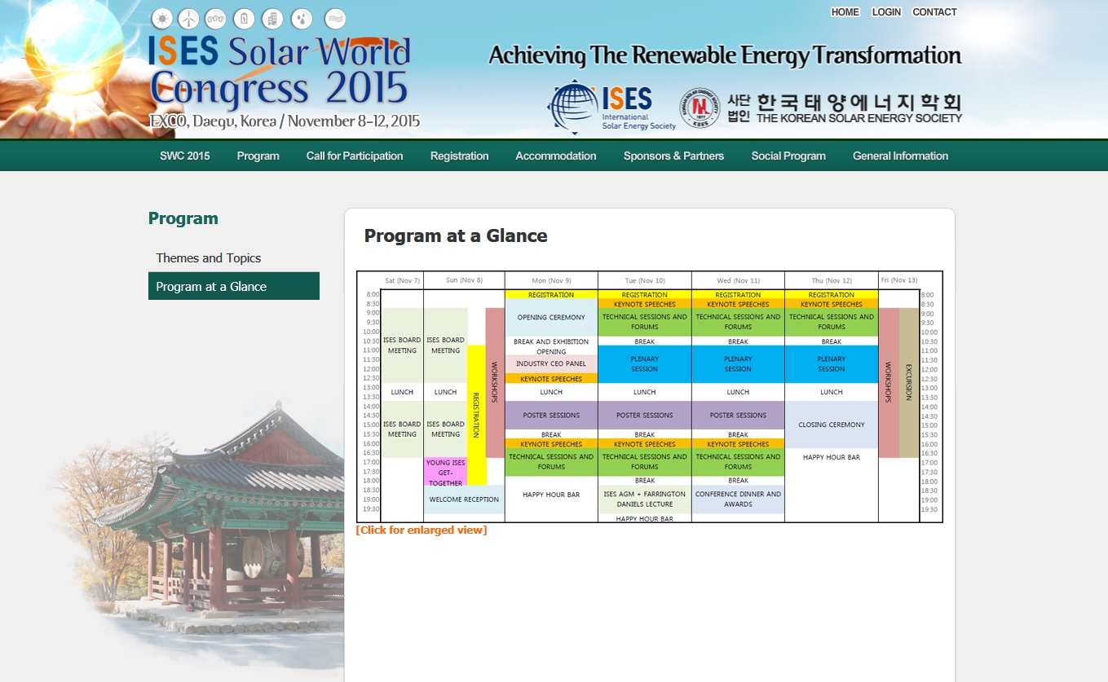Viewport: 1108px width, 682px height.
Task: Open the General Information menu
Action: point(901,156)
